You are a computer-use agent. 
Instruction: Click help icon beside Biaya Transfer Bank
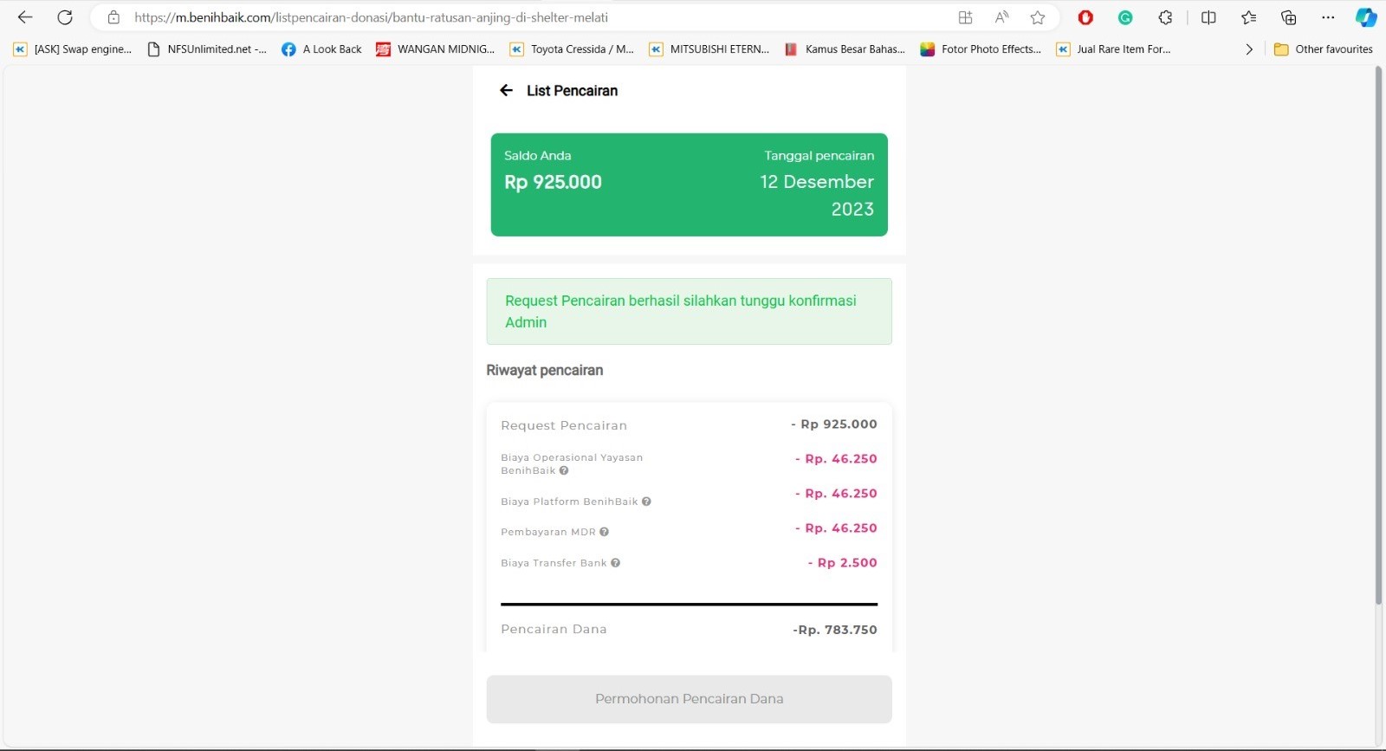point(616,563)
